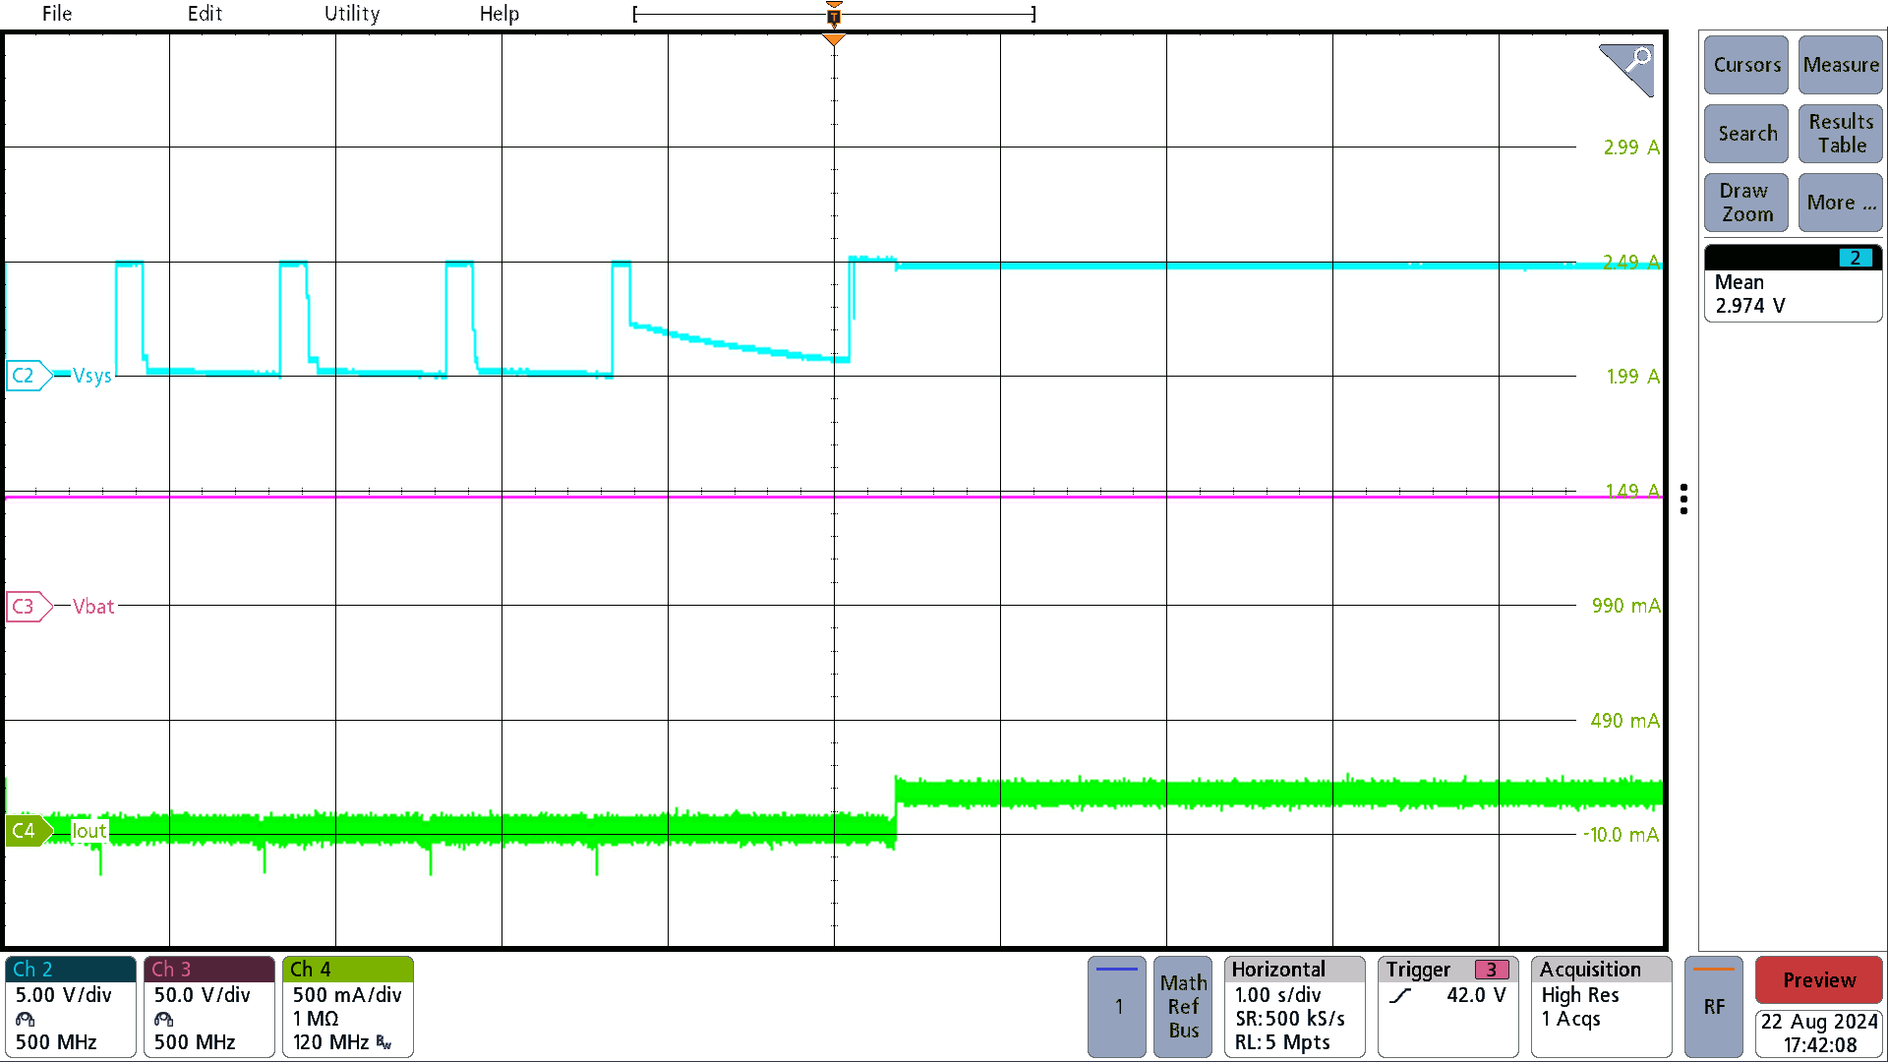Open the File menu
Viewport: 1888px width, 1062px height.
[56, 14]
